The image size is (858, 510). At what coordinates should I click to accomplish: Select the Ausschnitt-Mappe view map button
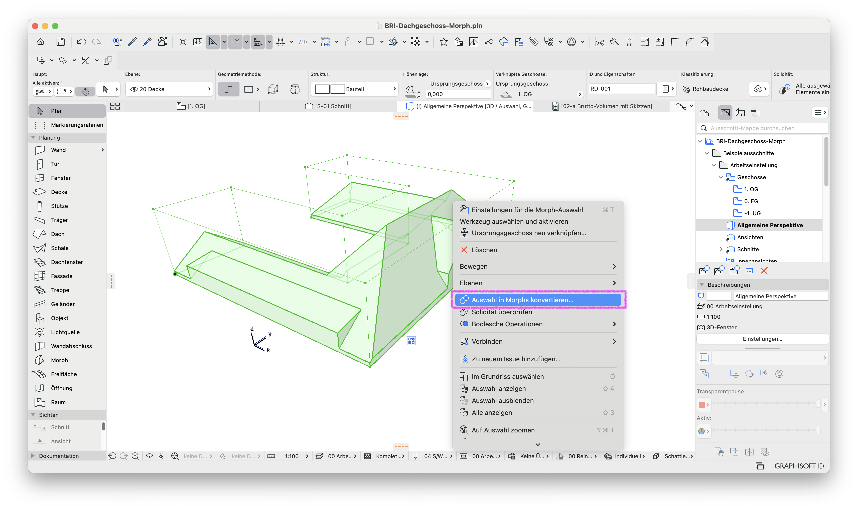coord(725,112)
